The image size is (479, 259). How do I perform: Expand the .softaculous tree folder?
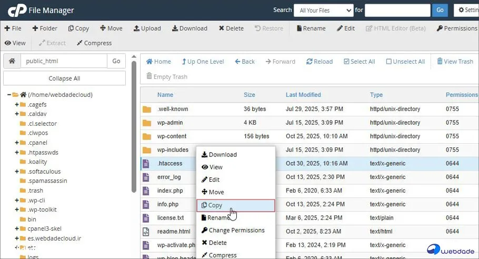pos(17,172)
